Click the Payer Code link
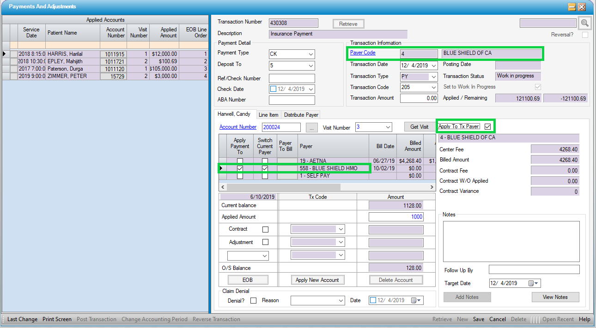 click(363, 53)
